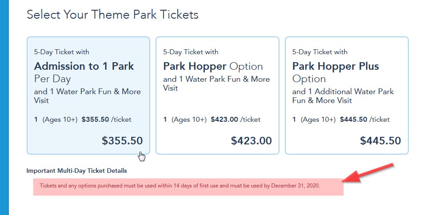Pick the Park Hopper Plus Option ticket card
This screenshot has height=215, width=423.
[x=346, y=96]
